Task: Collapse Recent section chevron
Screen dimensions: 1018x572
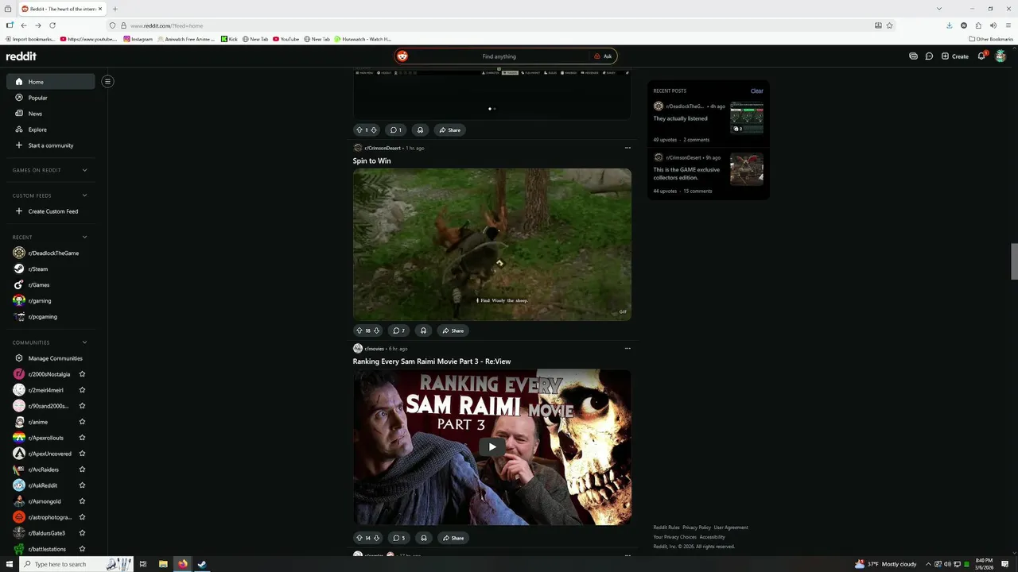Action: 84,237
